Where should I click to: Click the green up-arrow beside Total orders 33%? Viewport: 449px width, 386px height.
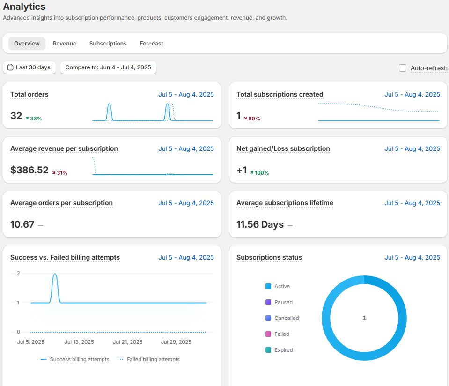tap(27, 119)
